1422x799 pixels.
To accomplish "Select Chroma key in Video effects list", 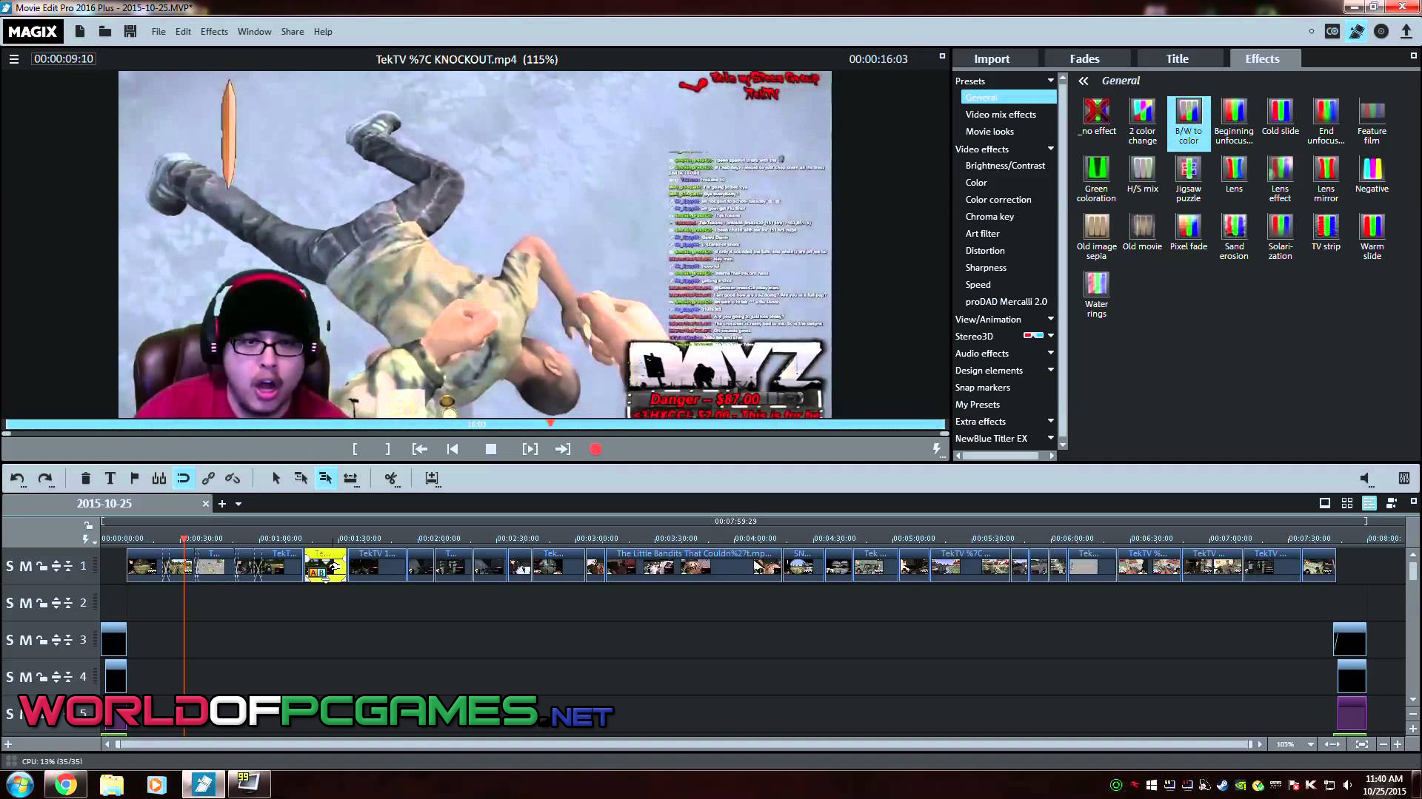I will (989, 217).
